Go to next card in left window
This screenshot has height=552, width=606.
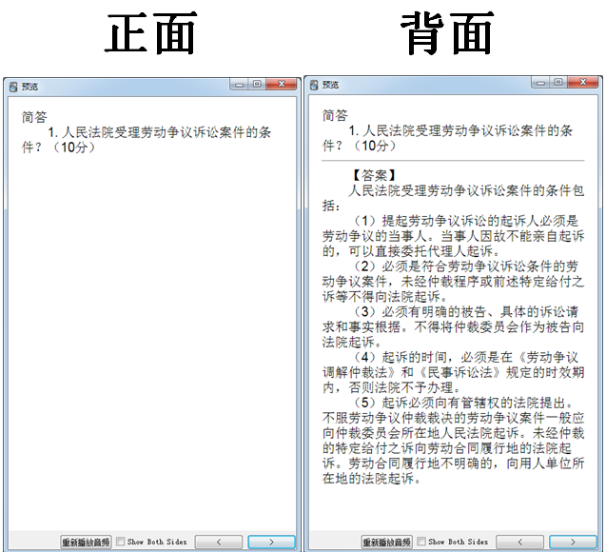tap(271, 542)
